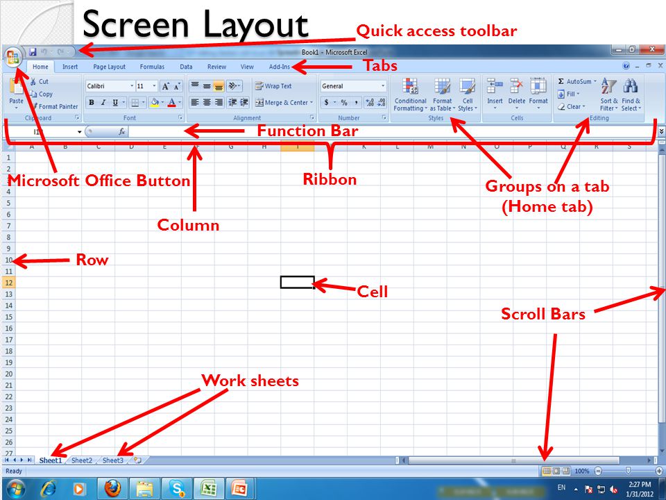The image size is (666, 500).
Task: Switch to the Insert tab
Action: coord(70,67)
